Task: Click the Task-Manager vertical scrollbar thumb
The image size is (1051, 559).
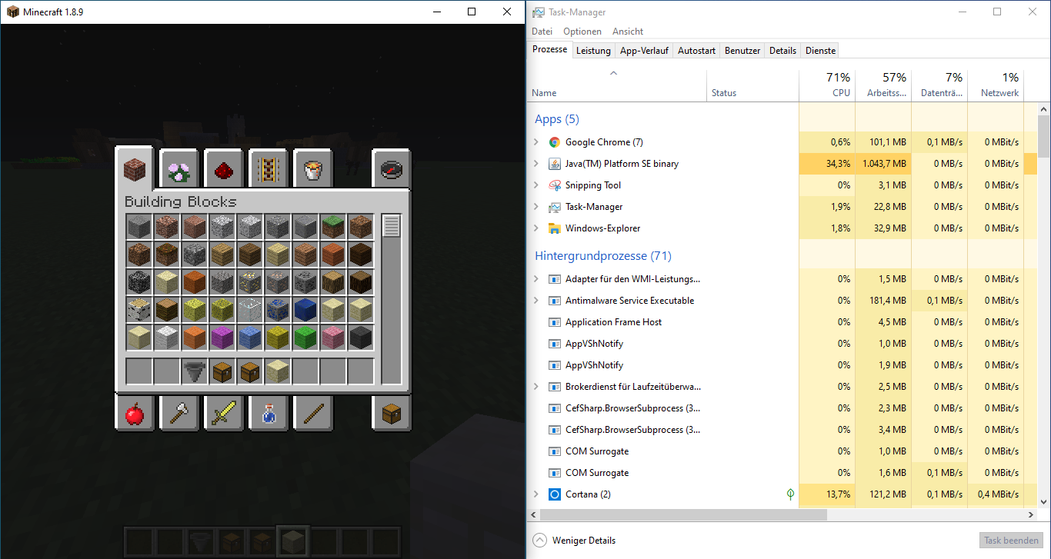Action: pos(1043,137)
